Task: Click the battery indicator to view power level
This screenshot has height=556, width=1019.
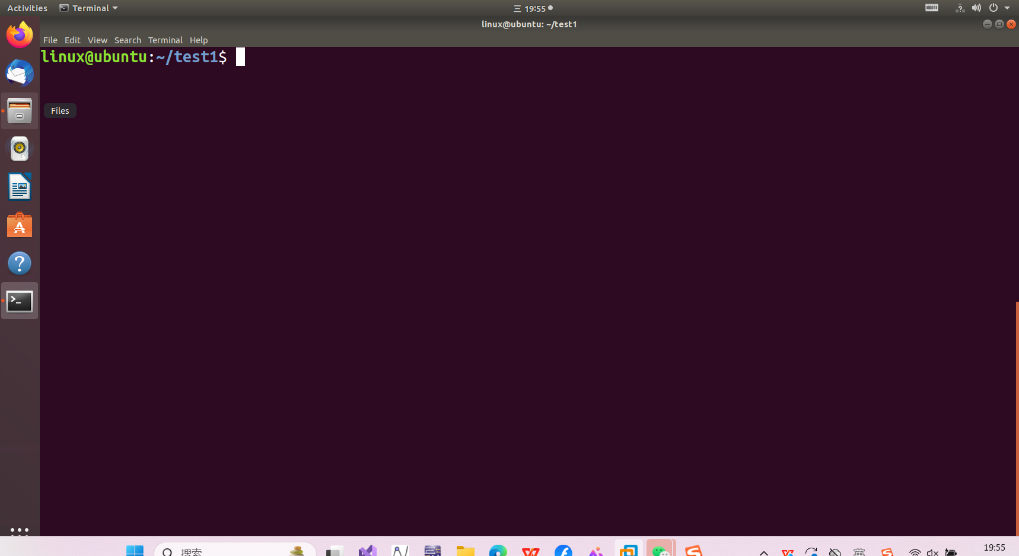Action: (x=951, y=551)
